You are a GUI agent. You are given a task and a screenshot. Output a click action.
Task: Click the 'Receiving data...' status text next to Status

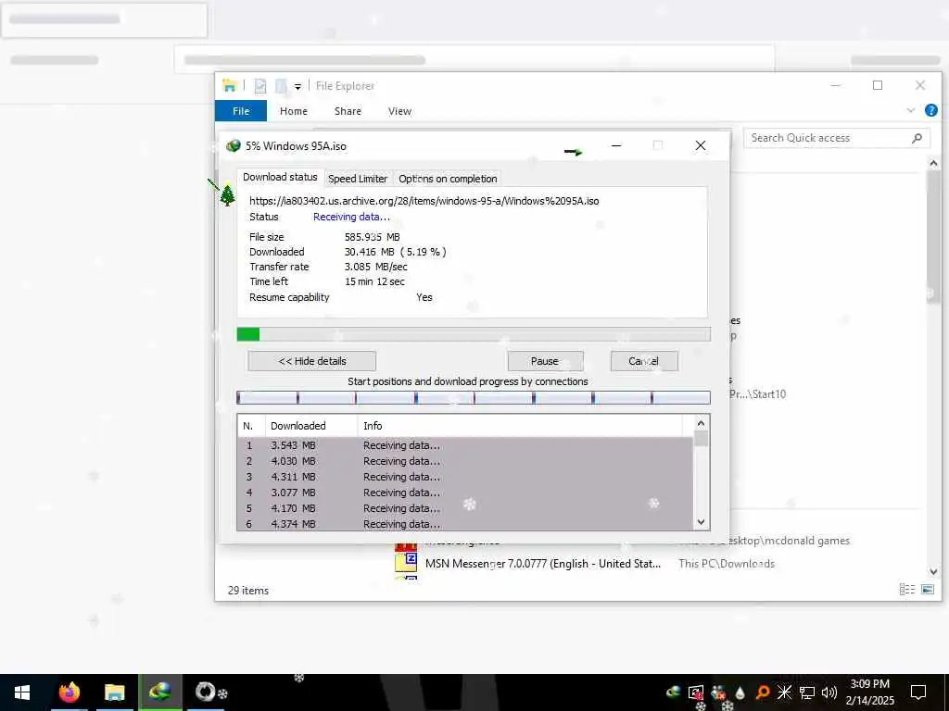(351, 217)
